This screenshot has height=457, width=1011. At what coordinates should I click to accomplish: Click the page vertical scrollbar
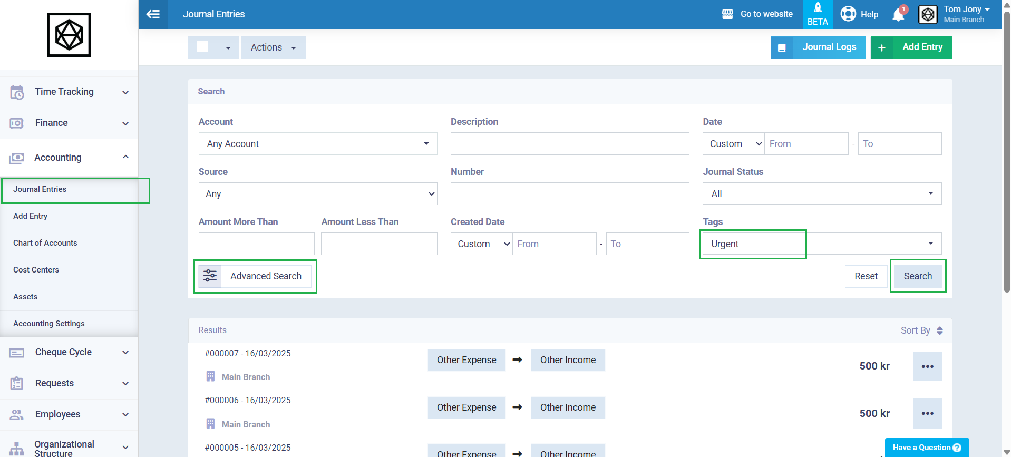tap(1007, 153)
